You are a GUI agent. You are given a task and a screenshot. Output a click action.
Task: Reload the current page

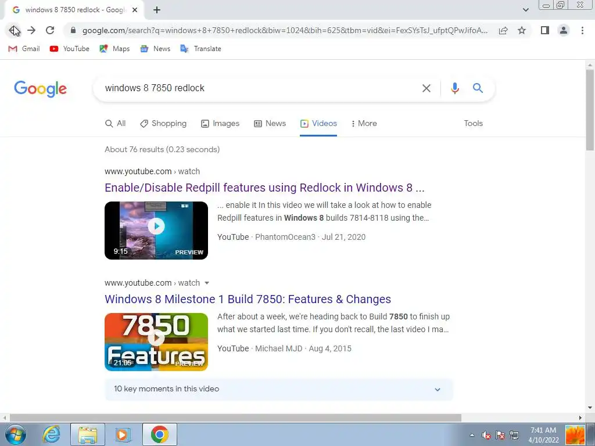[x=50, y=30]
